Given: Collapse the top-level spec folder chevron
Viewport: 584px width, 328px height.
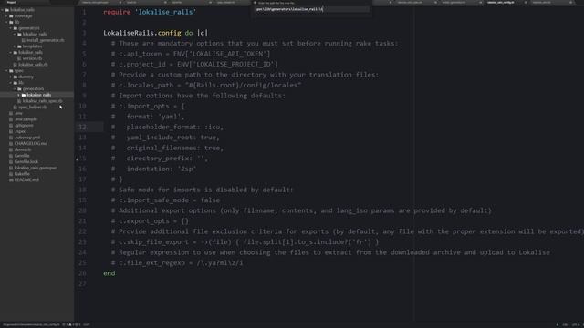Looking at the screenshot, I should tap(6, 71).
